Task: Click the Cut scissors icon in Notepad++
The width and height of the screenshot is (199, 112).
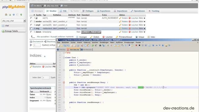Action: tap(82, 45)
